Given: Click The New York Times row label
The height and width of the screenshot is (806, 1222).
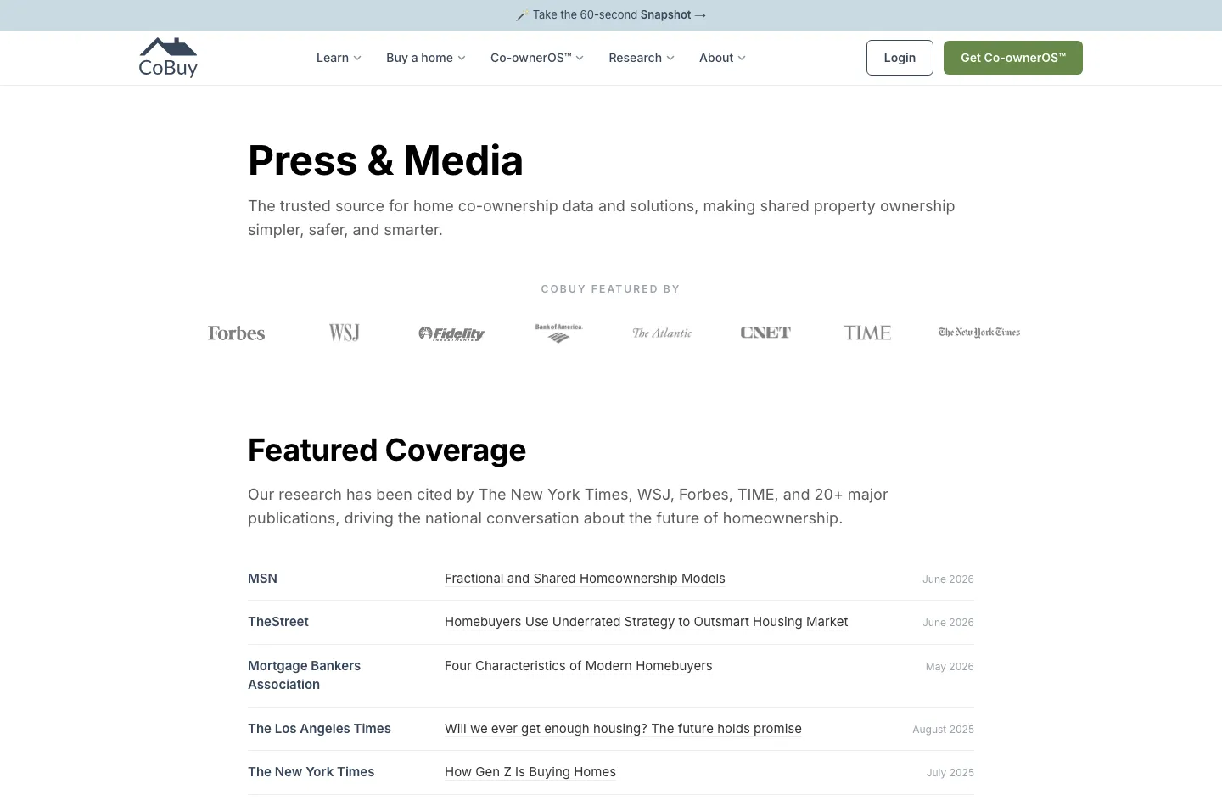Looking at the screenshot, I should coord(311,772).
